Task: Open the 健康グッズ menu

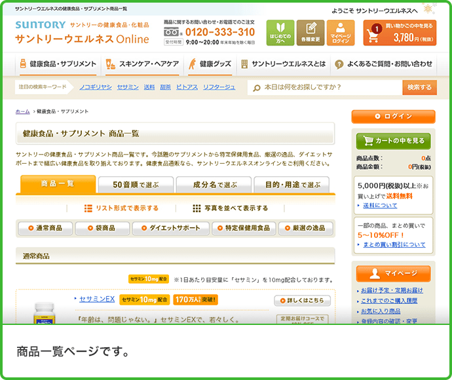Action: (x=210, y=64)
